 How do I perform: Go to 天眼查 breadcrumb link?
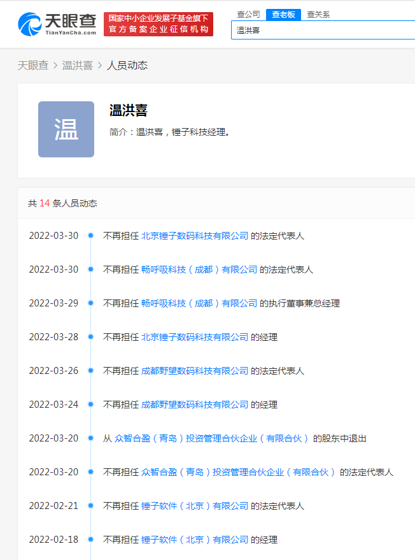tap(33, 66)
